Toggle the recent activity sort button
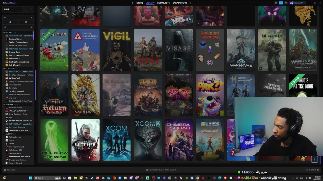Image resolution: width=323 pixels, height=181 pixels. click(x=10, y=22)
